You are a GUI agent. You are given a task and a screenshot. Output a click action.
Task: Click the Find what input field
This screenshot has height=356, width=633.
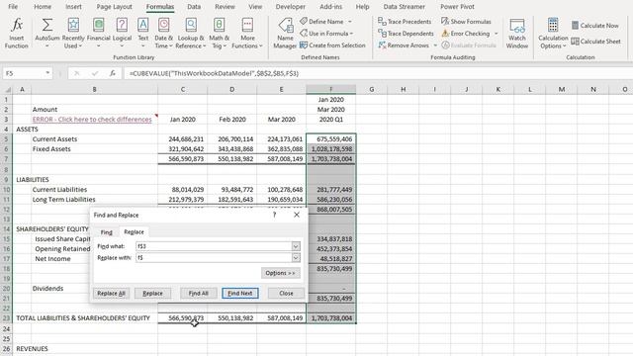coord(214,246)
